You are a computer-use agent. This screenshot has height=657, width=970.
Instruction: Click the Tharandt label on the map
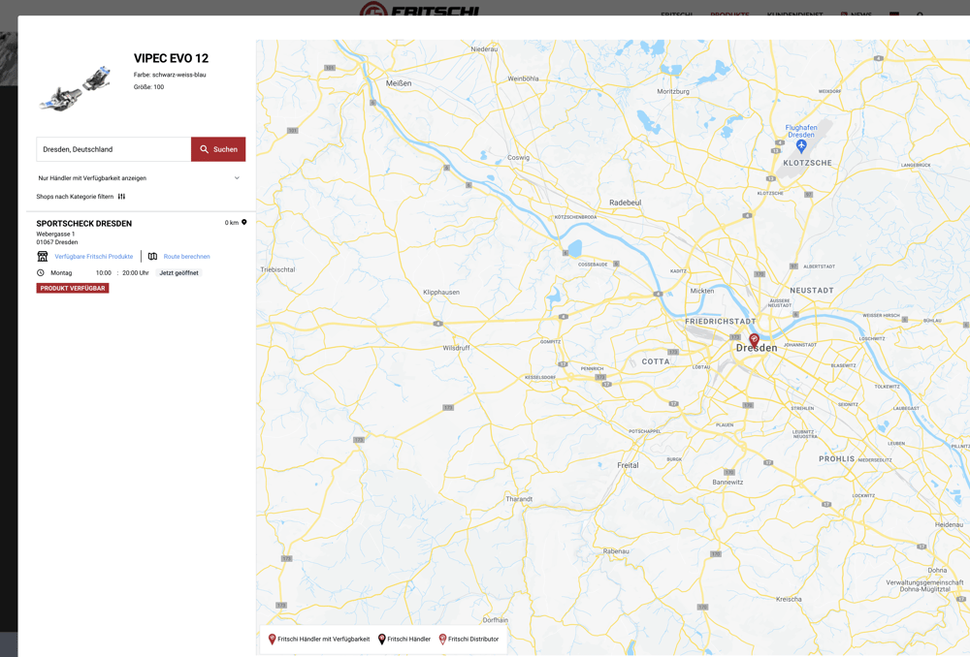pyautogui.click(x=519, y=499)
